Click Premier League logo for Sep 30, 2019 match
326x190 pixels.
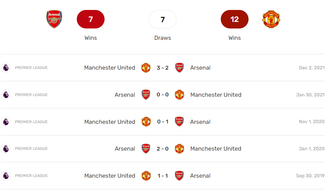[6, 176]
